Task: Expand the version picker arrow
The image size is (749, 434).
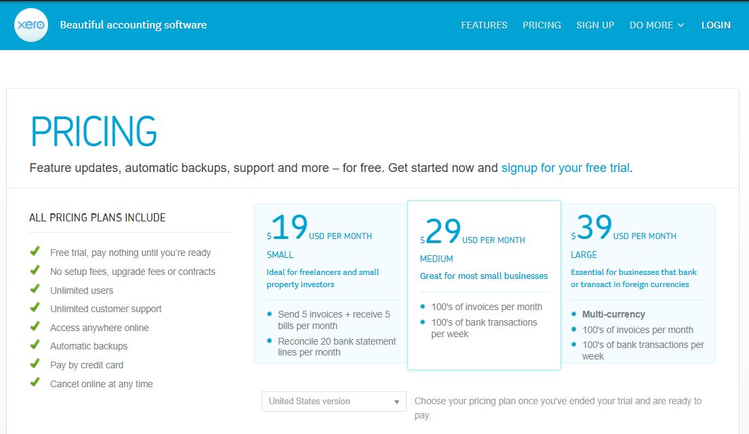Action: point(397,401)
